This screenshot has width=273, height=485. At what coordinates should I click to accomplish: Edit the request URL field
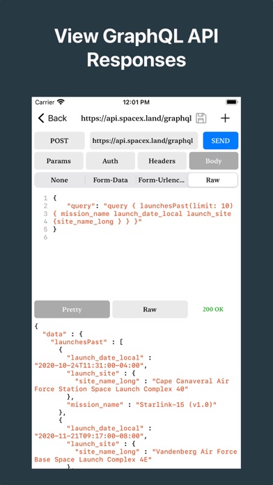point(143,141)
